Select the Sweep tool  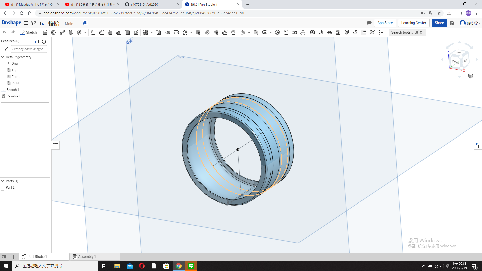(x=62, y=32)
